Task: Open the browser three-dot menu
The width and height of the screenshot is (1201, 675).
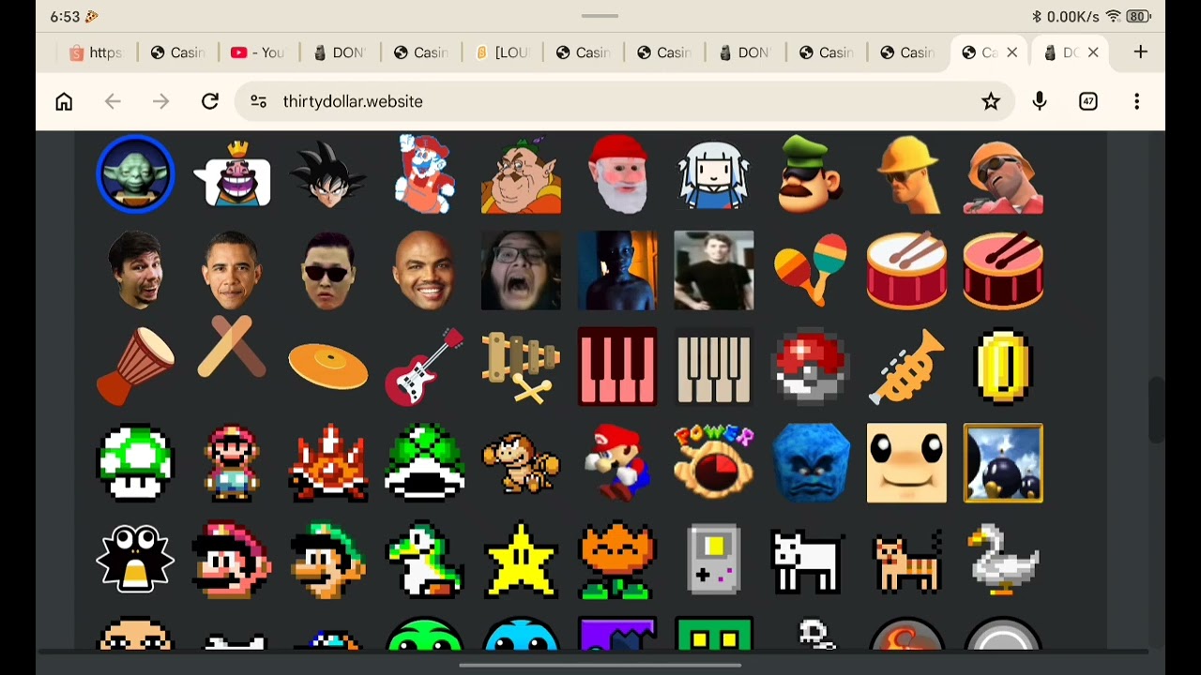Action: coord(1137,101)
